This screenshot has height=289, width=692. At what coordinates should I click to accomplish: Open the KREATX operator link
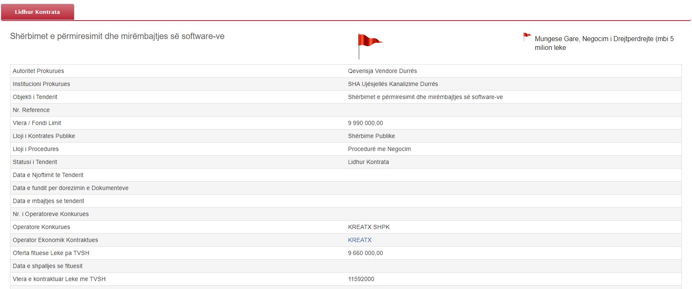(x=360, y=240)
